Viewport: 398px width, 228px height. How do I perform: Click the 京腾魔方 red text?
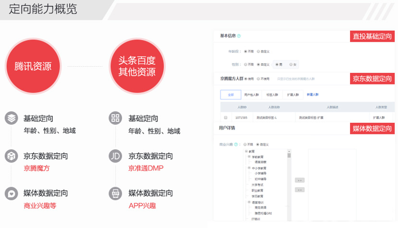tap(36, 168)
